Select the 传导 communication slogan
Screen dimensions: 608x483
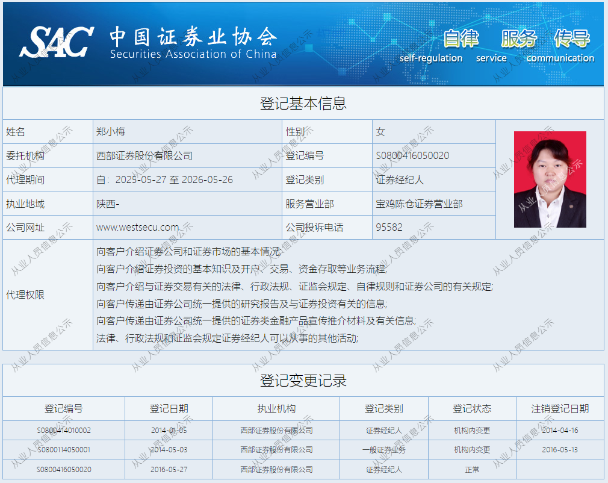point(571,39)
